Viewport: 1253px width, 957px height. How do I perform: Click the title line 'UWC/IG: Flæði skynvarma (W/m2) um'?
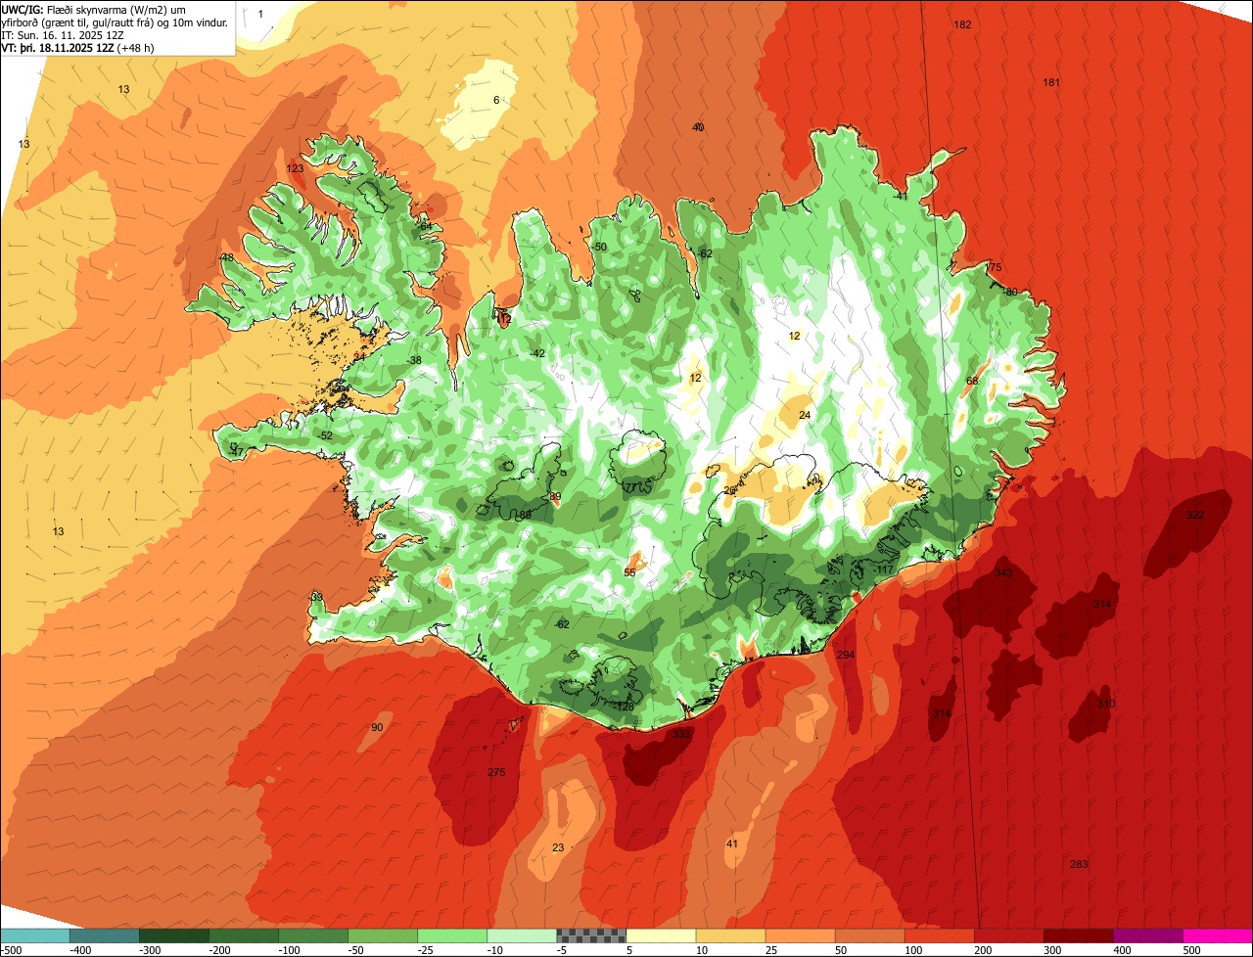click(x=94, y=9)
